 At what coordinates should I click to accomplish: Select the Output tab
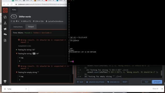(x=31, y=27)
